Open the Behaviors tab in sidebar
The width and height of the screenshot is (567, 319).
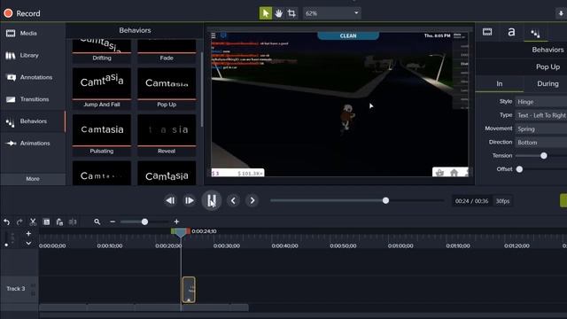(x=33, y=121)
